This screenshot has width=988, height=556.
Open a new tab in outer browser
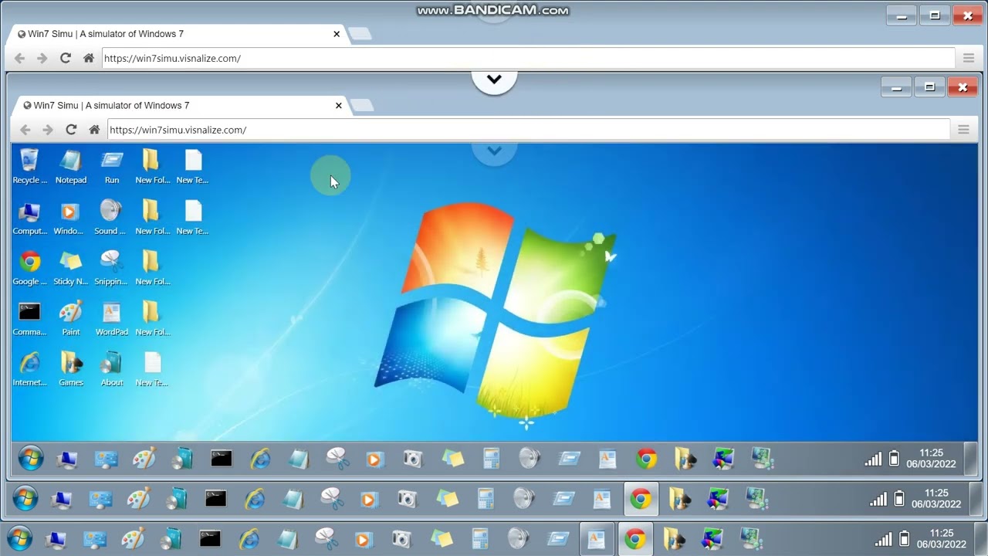point(360,34)
